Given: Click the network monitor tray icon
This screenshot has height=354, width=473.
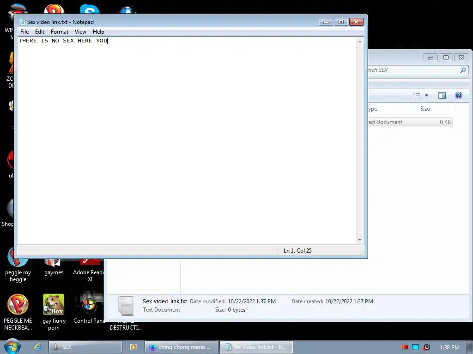Looking at the screenshot, I should (415, 347).
